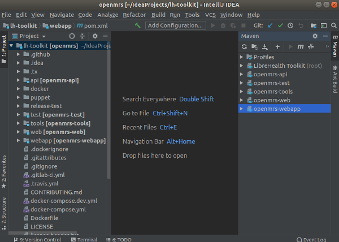The width and height of the screenshot is (339, 242).
Task: Select the Dockerfile in project tree
Action: (x=44, y=218)
